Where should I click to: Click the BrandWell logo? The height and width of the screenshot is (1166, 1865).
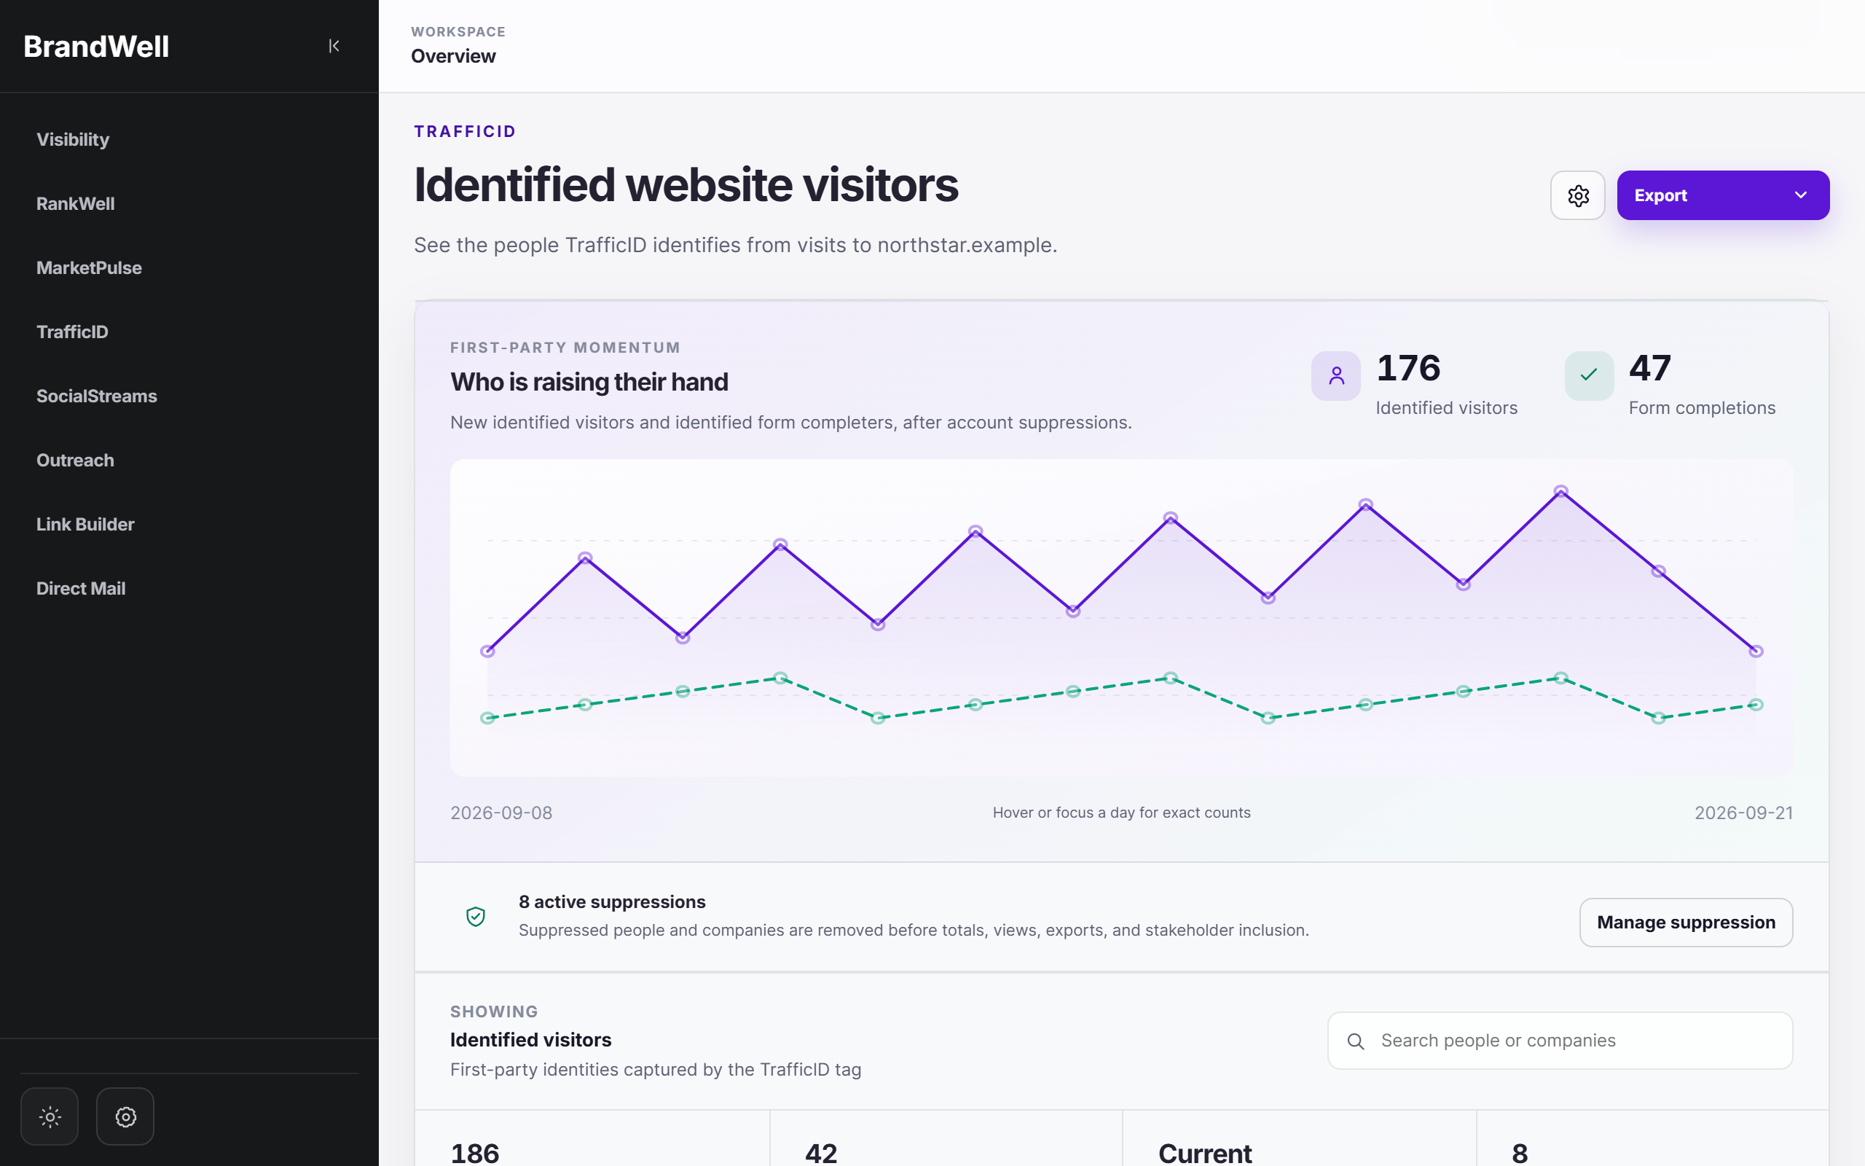point(96,46)
